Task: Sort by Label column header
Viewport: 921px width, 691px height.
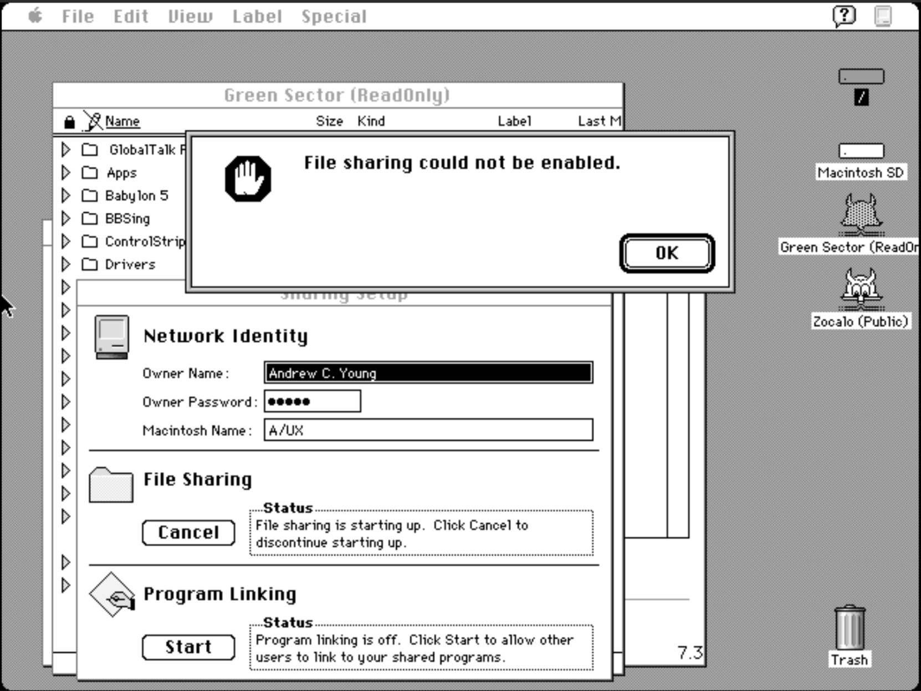Action: coord(514,121)
